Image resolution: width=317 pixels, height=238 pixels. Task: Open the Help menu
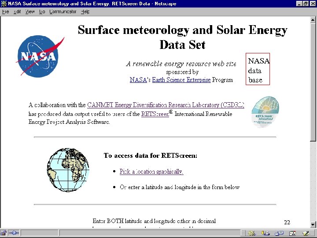pyautogui.click(x=85, y=12)
